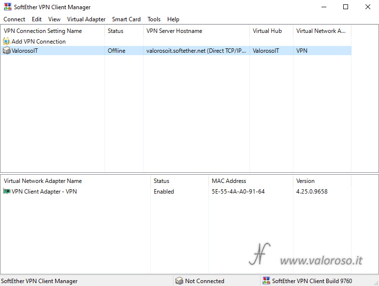This screenshot has width=379, height=286.
Task: Open the Help menu
Action: click(x=173, y=19)
